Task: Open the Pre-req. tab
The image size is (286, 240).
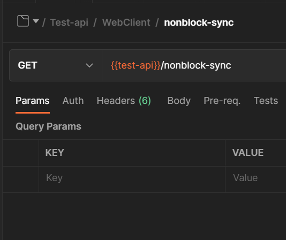Action: [x=222, y=101]
